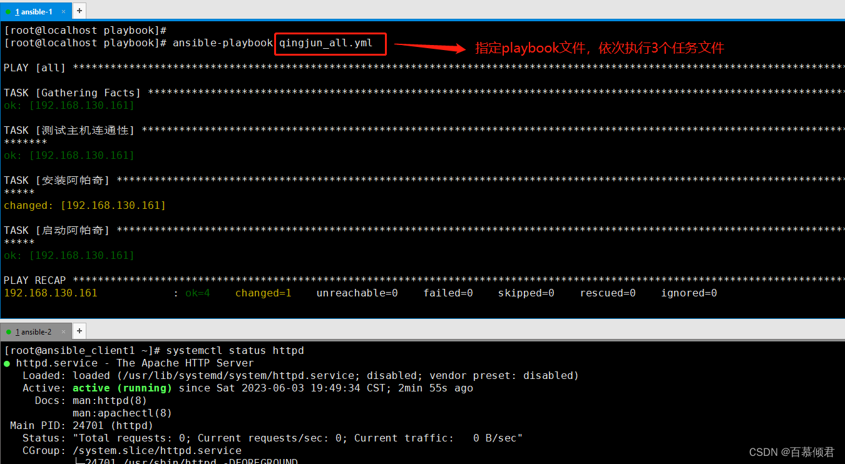
Task: Click the recap host IP 192.168.130.161
Action: 51,293
